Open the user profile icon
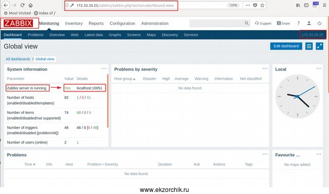Image resolution: width=329 pixels, height=194 pixels. (x=309, y=23)
